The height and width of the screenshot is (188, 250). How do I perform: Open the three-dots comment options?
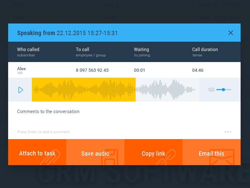[x=228, y=132]
